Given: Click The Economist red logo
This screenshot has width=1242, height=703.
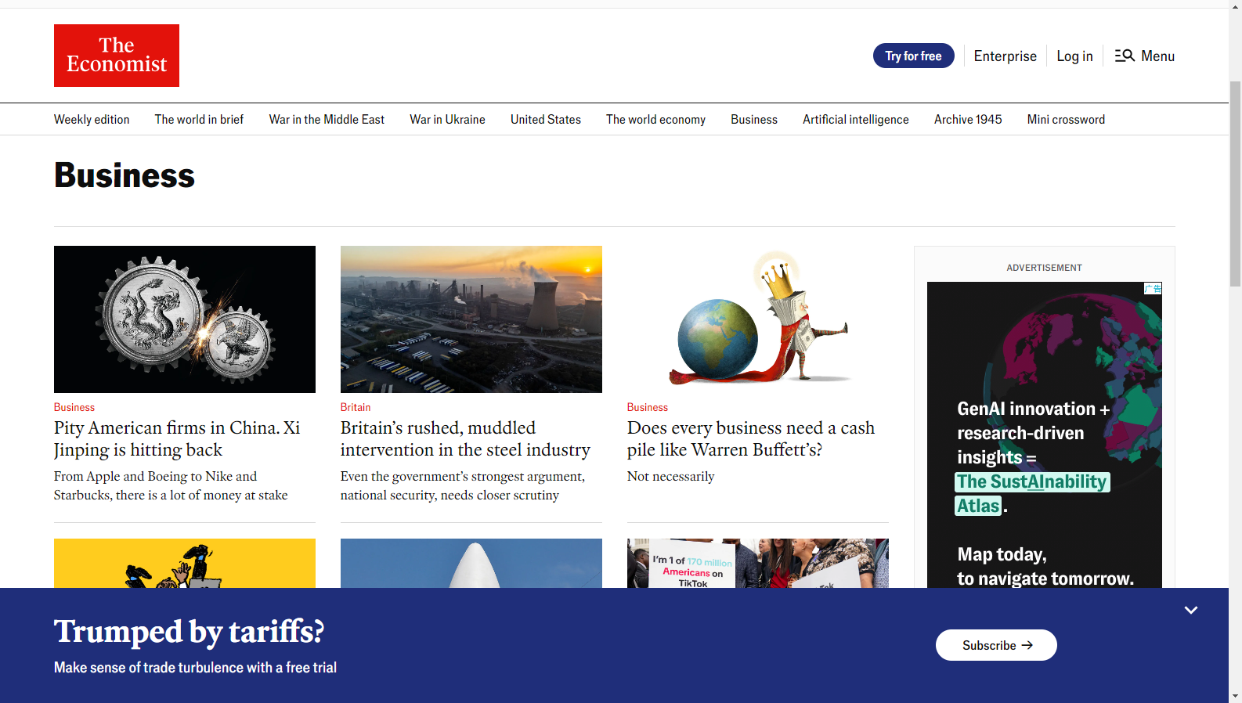Looking at the screenshot, I should tap(117, 56).
